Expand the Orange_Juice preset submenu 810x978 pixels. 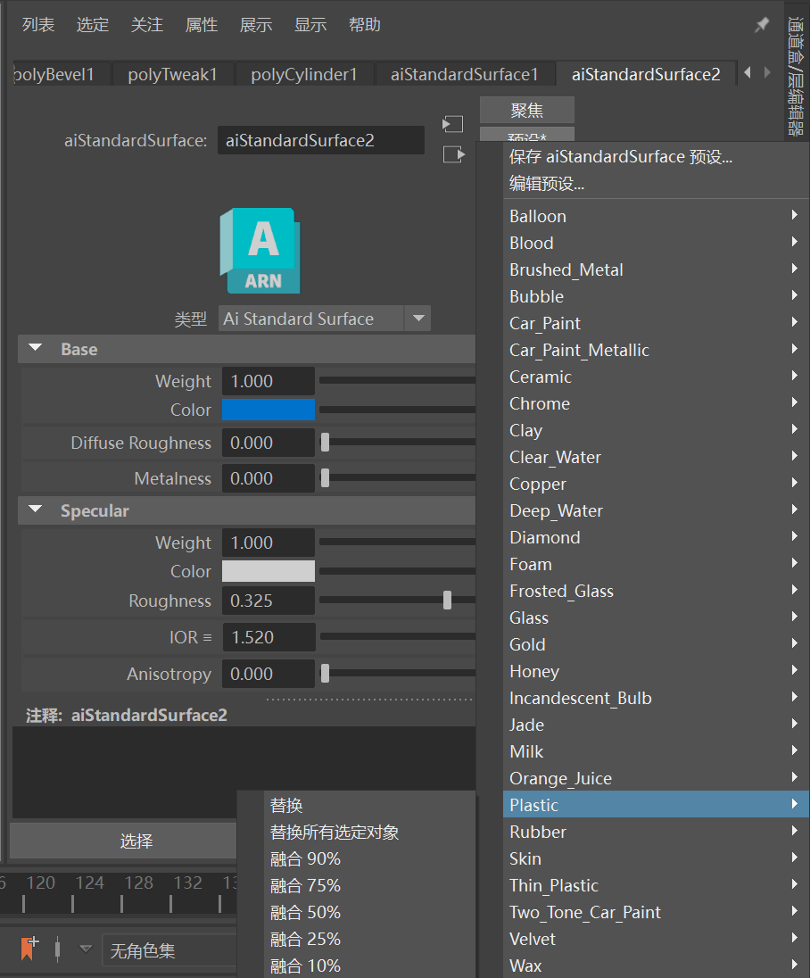[x=656, y=778]
